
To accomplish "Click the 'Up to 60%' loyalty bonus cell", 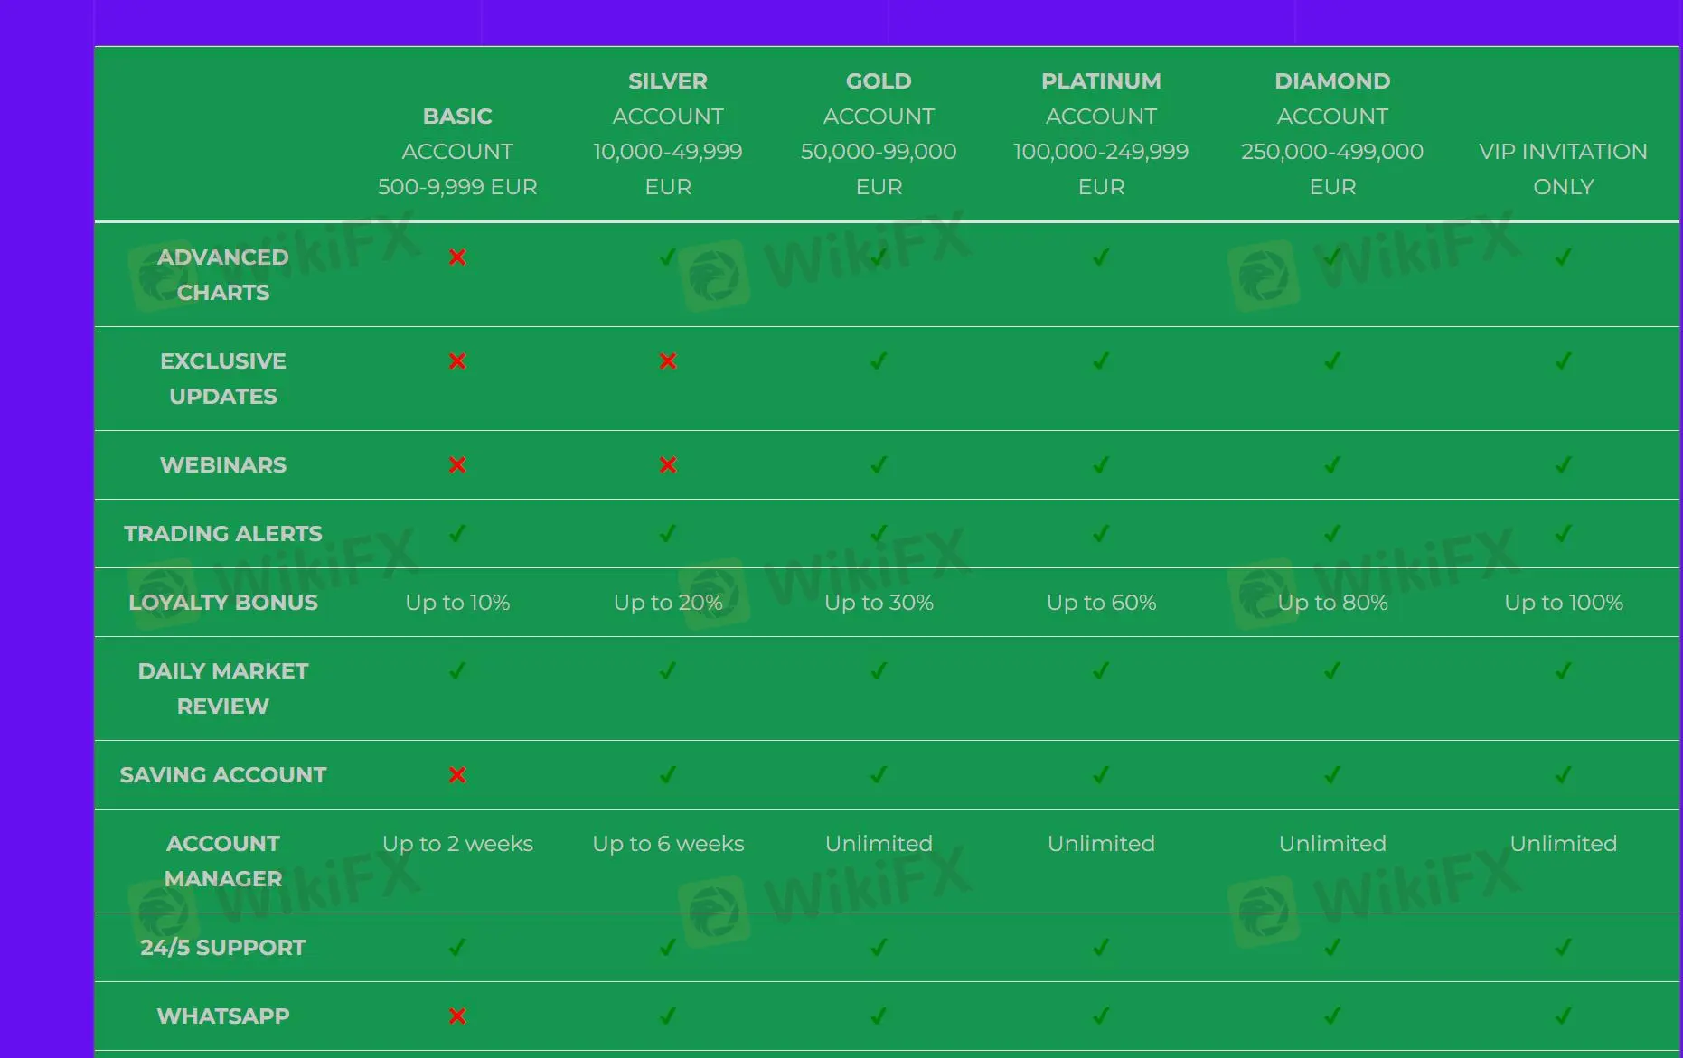I will 1101,603.
